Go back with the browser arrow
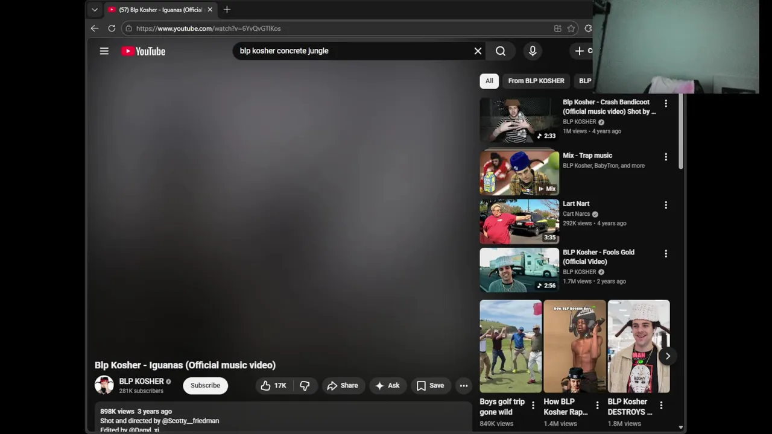Viewport: 772px width, 434px height. 95,28
